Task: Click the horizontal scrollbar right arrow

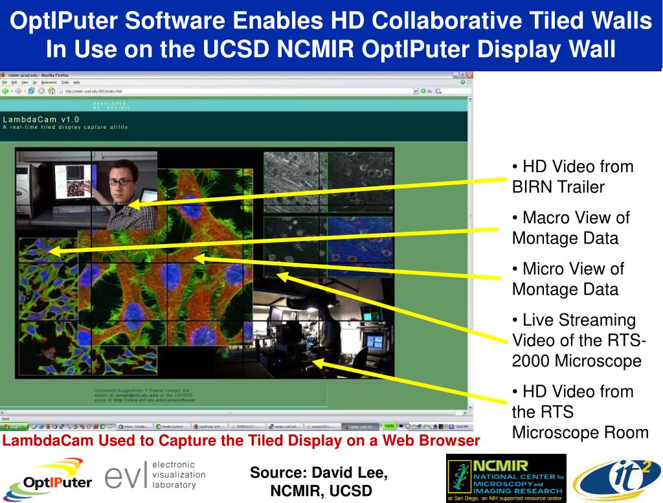Action: 465,412
